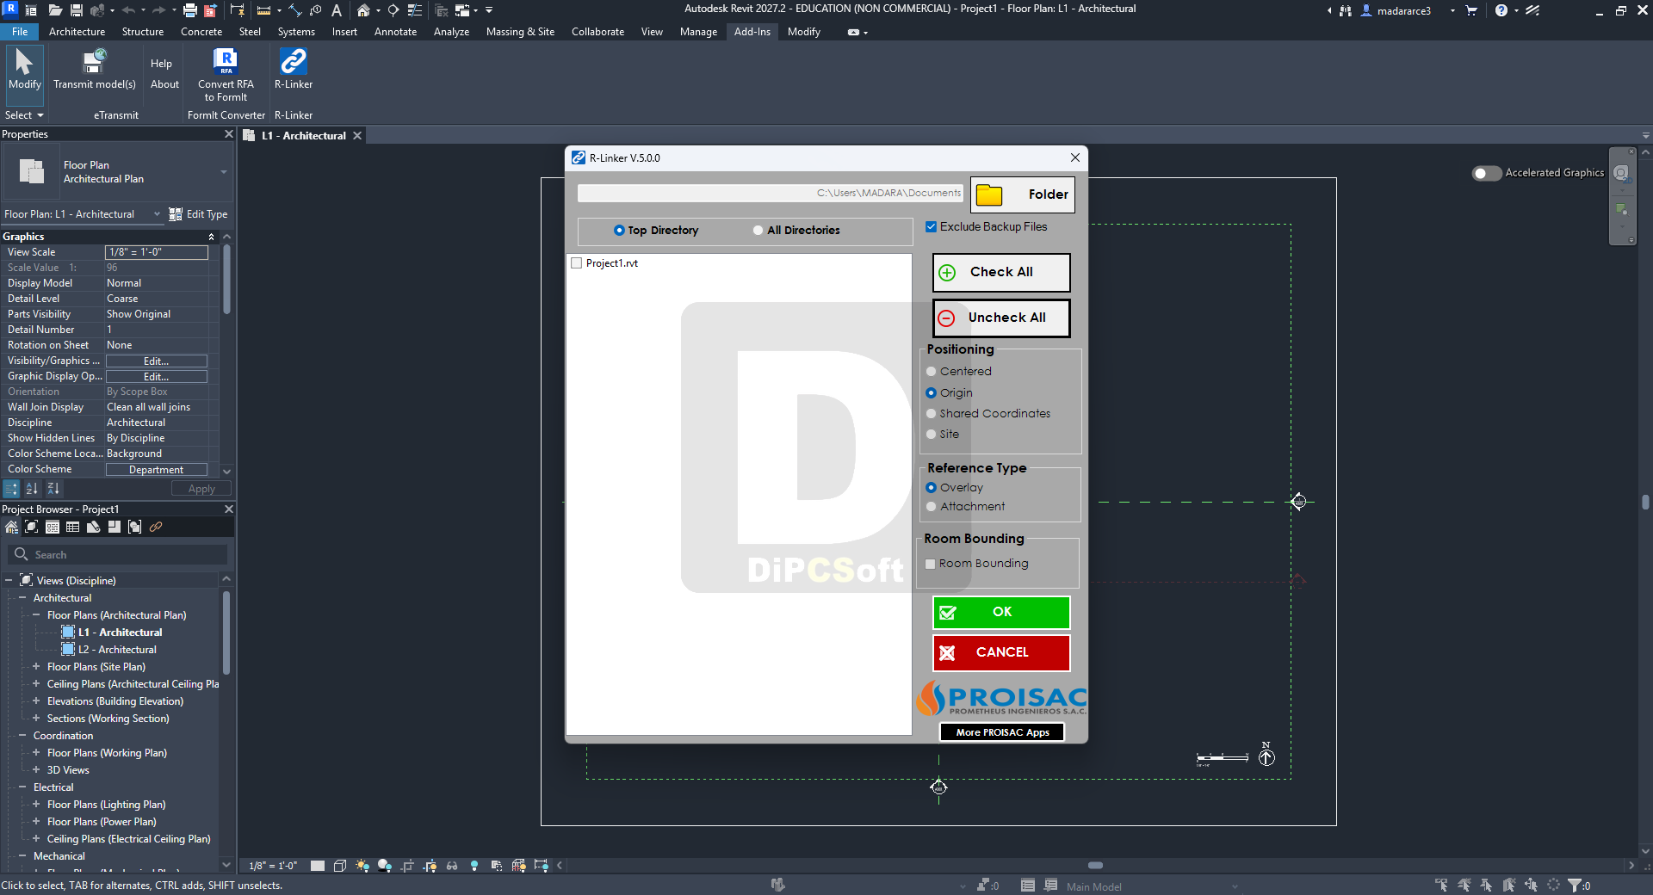Sort properties Z to A descending
The width and height of the screenshot is (1653, 895).
click(53, 489)
